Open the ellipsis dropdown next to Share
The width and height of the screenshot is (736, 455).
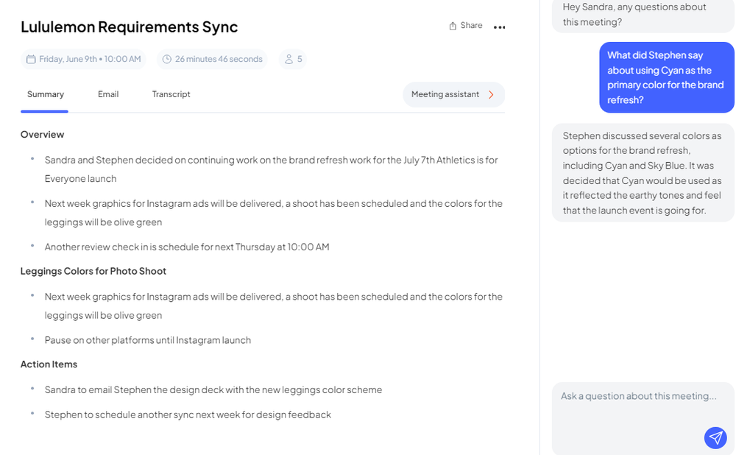499,27
